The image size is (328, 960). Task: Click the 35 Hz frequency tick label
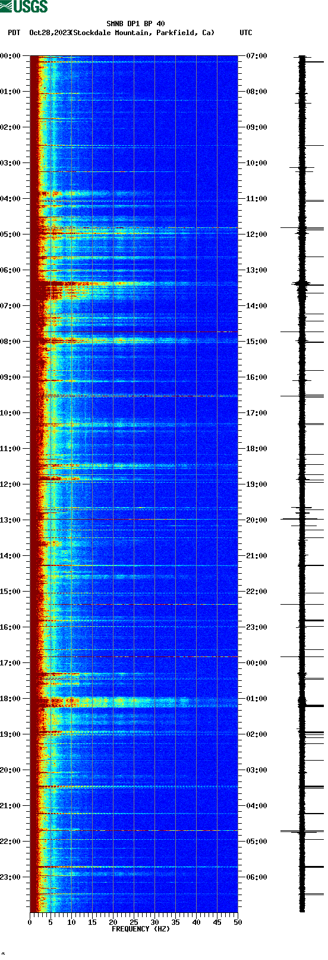coord(175,923)
